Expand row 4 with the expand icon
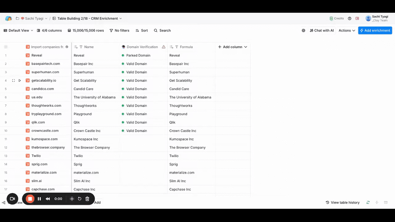Image resolution: width=395 pixels, height=222 pixels. 14,81
